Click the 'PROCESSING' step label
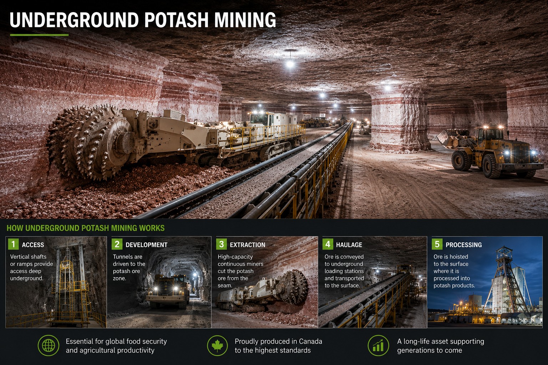 coord(463,245)
